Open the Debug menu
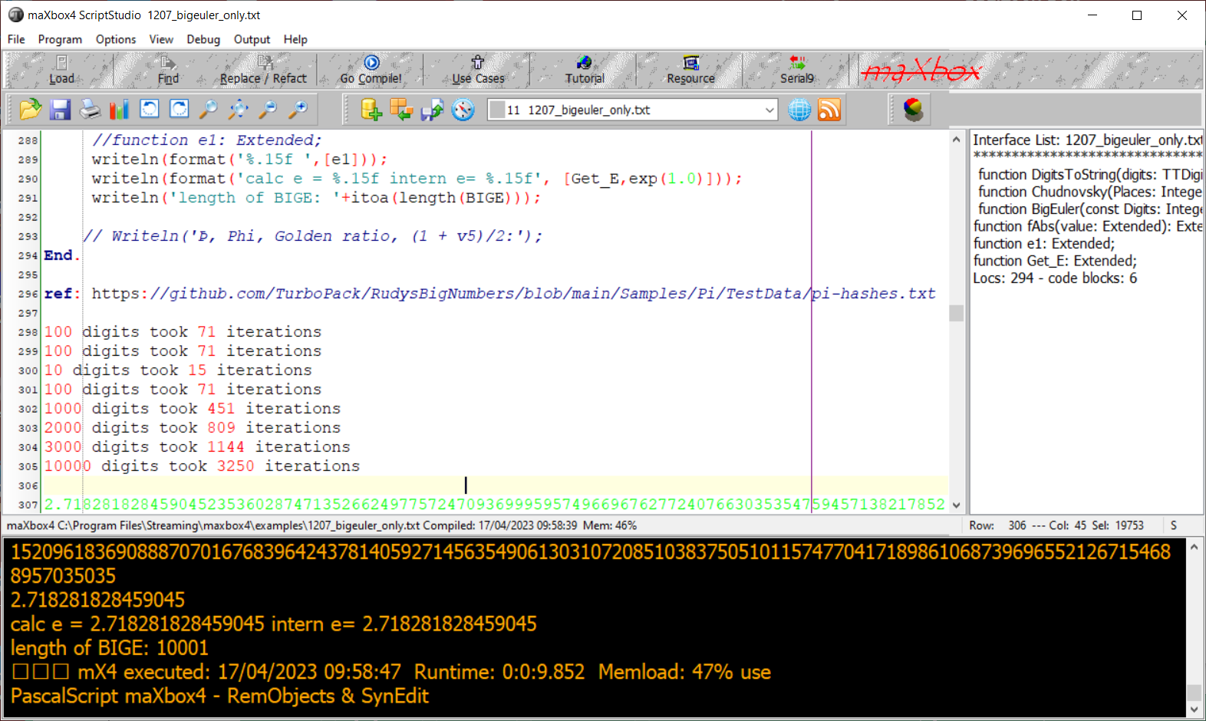 203,39
